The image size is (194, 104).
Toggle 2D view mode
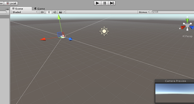click(42, 12)
